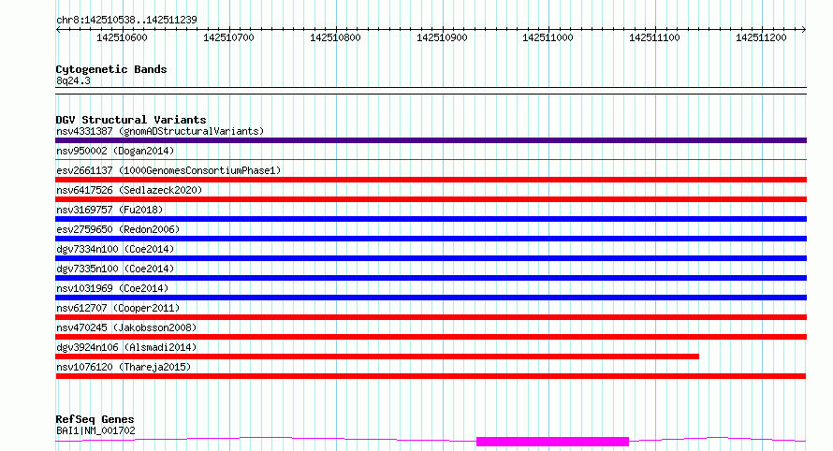Click the DGV Structural Variants track title
The image size is (833, 451).
point(131,120)
